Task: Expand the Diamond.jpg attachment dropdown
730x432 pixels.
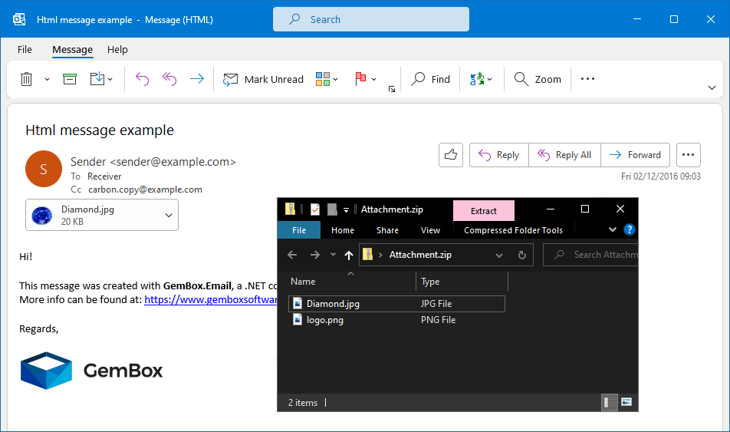Action: (169, 216)
